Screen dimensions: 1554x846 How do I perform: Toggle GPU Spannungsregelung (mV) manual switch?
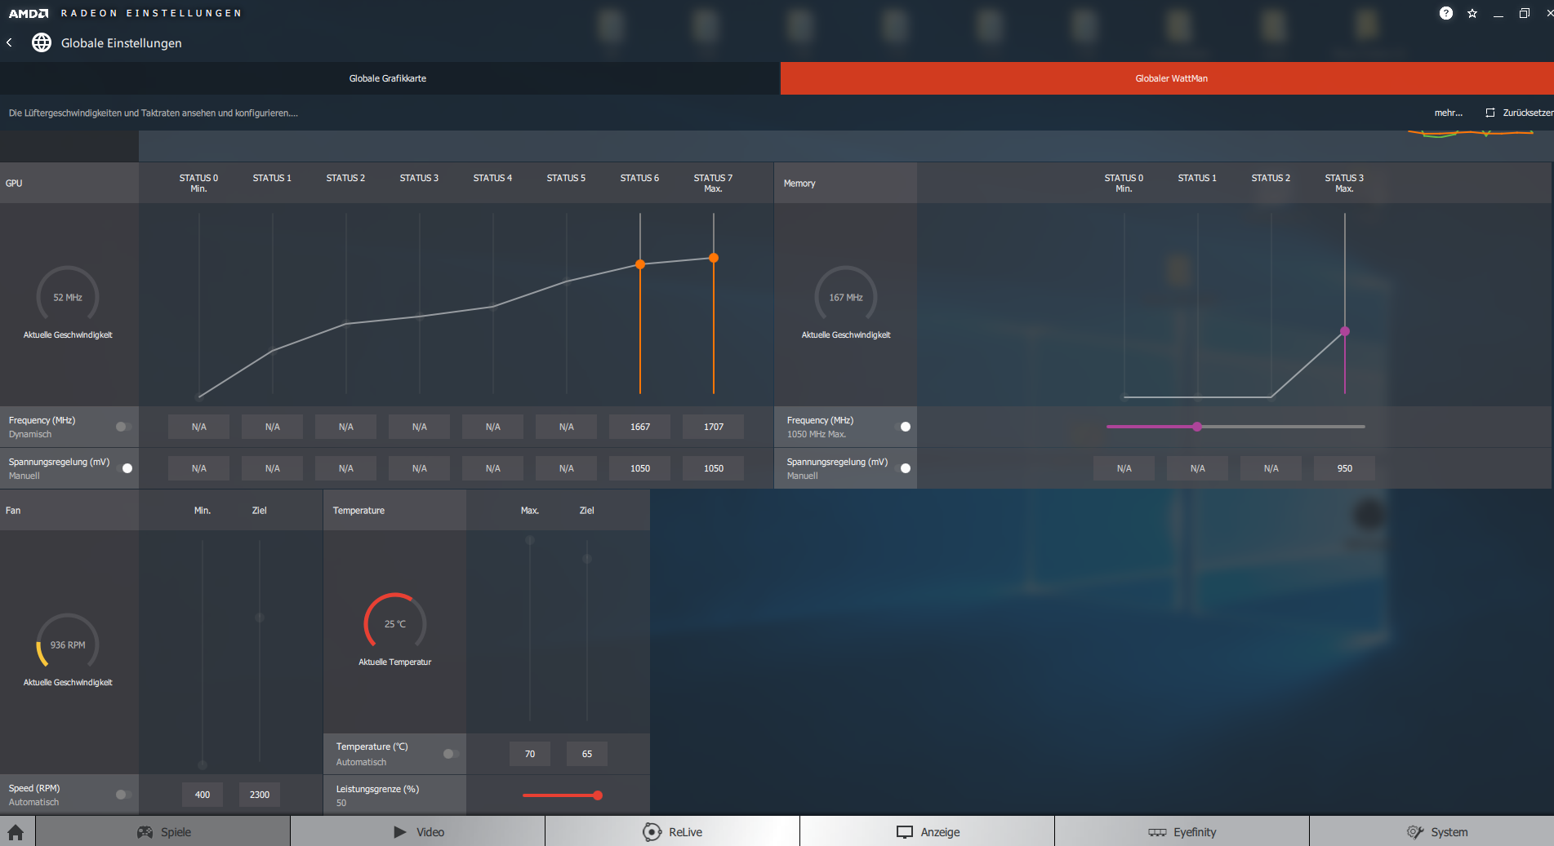[x=124, y=468]
